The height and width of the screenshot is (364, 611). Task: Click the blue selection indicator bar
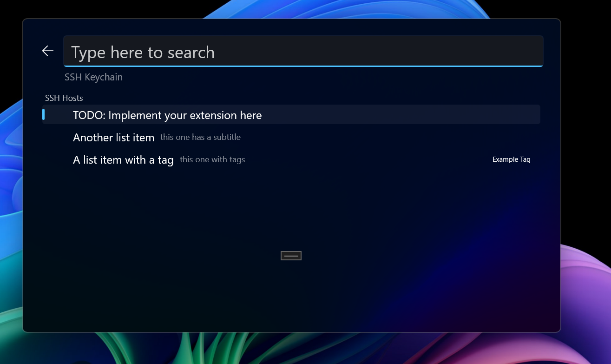tap(43, 114)
